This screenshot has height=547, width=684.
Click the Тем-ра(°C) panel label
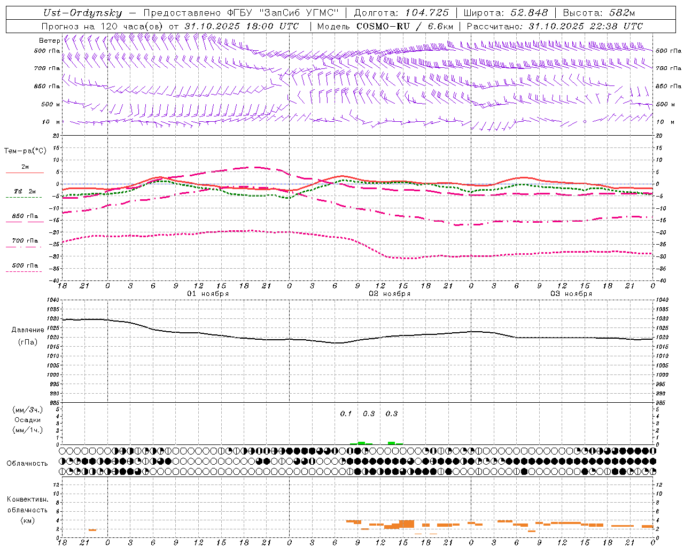click(x=25, y=151)
